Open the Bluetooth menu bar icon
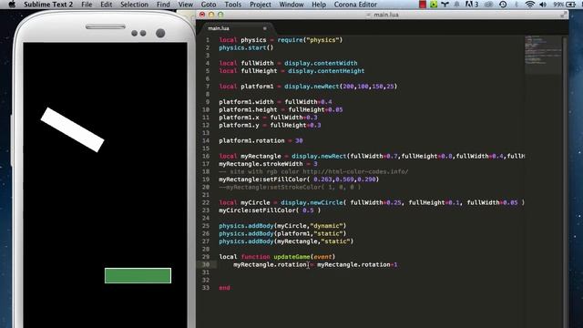The image size is (583, 328). (517, 5)
